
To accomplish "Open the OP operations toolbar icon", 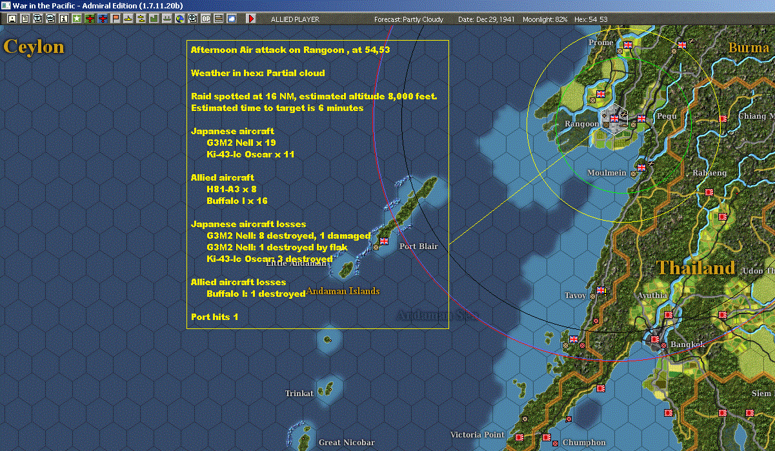I will (205, 19).
